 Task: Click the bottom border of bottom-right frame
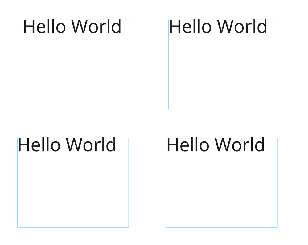(x=222, y=227)
